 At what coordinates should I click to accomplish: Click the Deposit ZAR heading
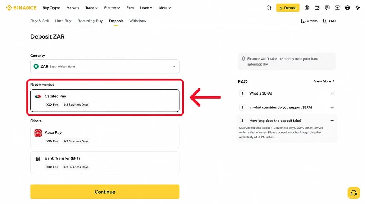tap(48, 36)
